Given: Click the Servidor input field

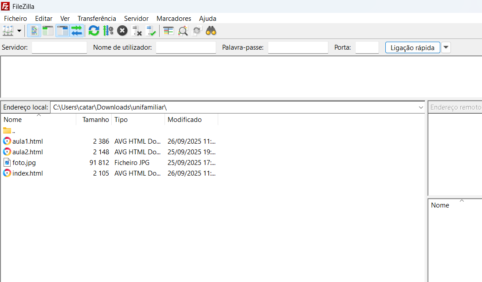Looking at the screenshot, I should coord(59,47).
